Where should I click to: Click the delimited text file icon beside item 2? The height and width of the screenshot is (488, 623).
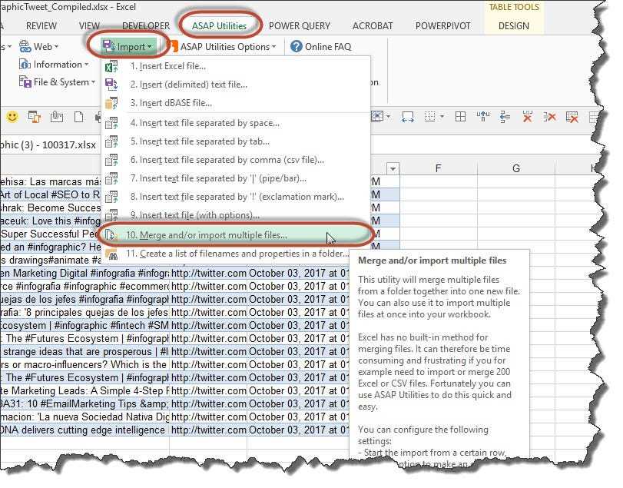(x=111, y=85)
